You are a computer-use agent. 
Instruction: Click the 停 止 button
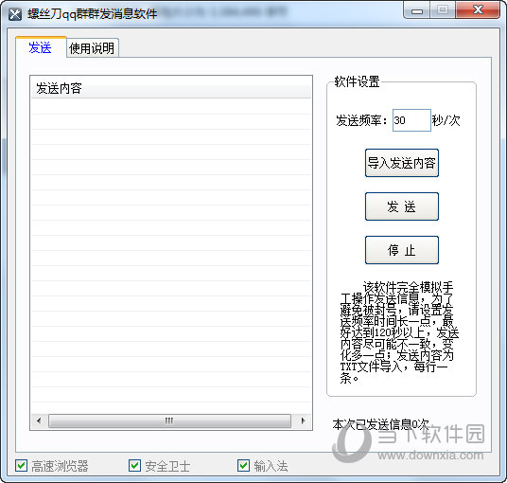402,250
